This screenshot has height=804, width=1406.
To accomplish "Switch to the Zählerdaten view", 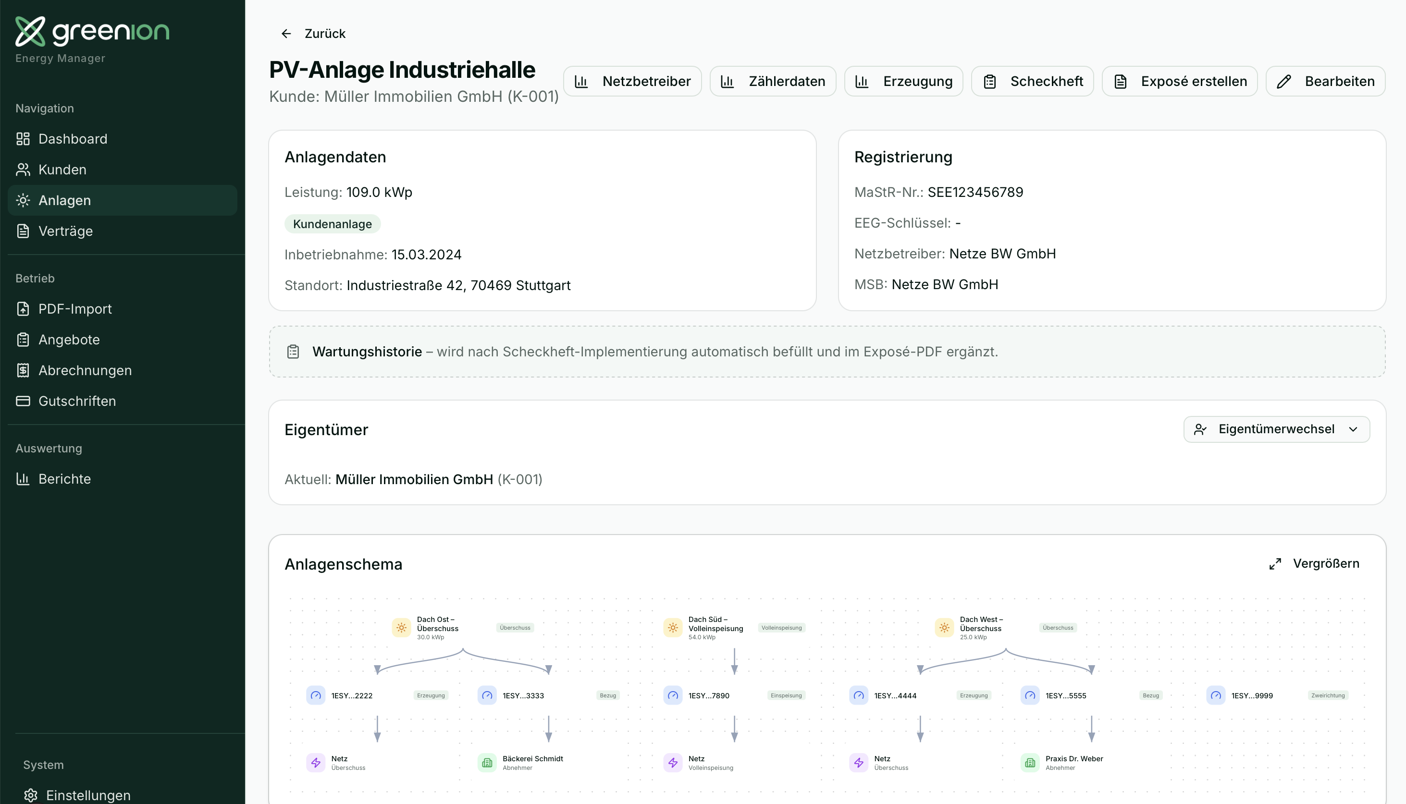I will [772, 81].
